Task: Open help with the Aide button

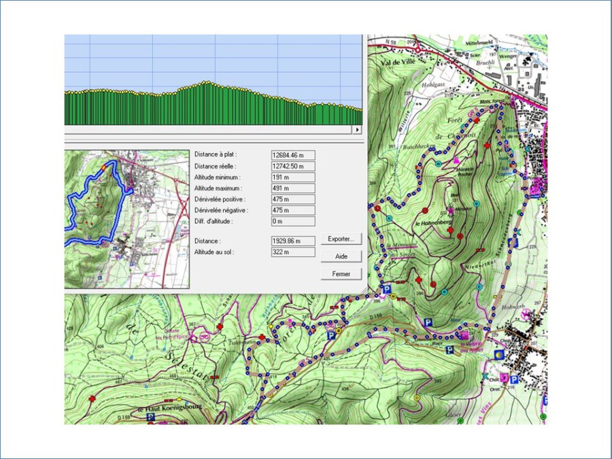Action: click(x=341, y=256)
